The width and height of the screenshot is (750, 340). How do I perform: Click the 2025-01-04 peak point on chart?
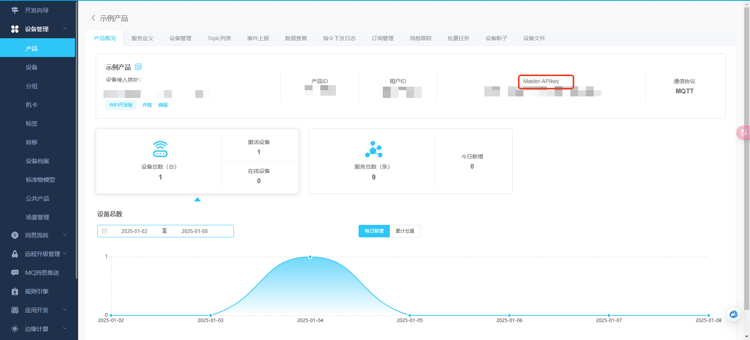point(310,257)
